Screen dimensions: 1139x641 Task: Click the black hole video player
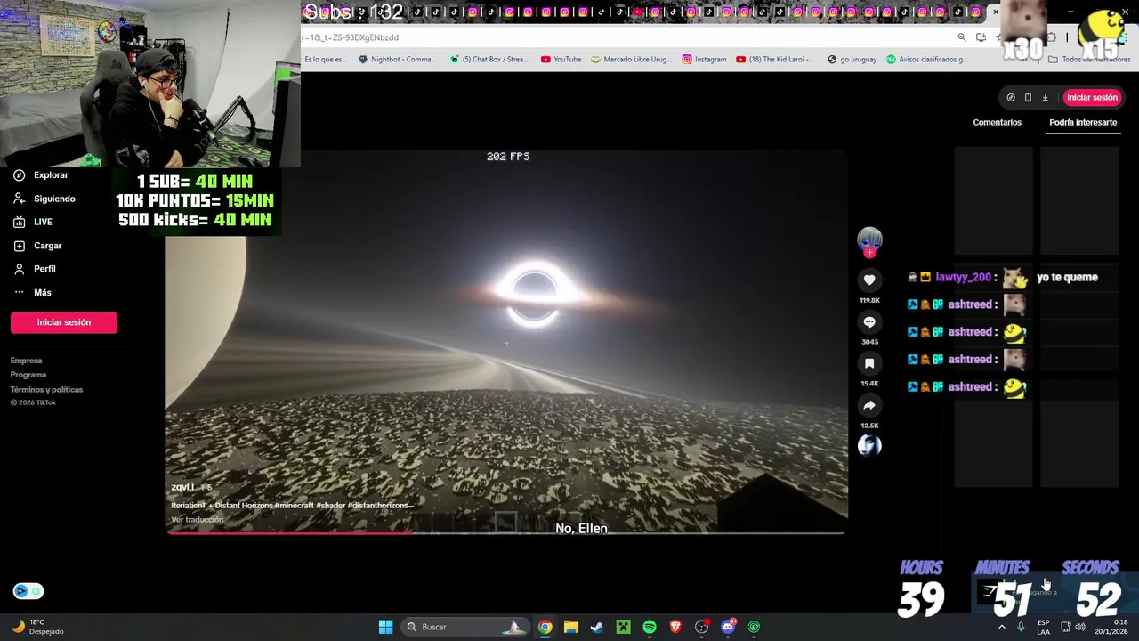[x=506, y=343]
